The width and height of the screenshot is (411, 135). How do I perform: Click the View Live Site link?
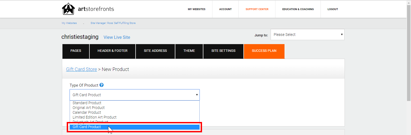click(x=117, y=37)
